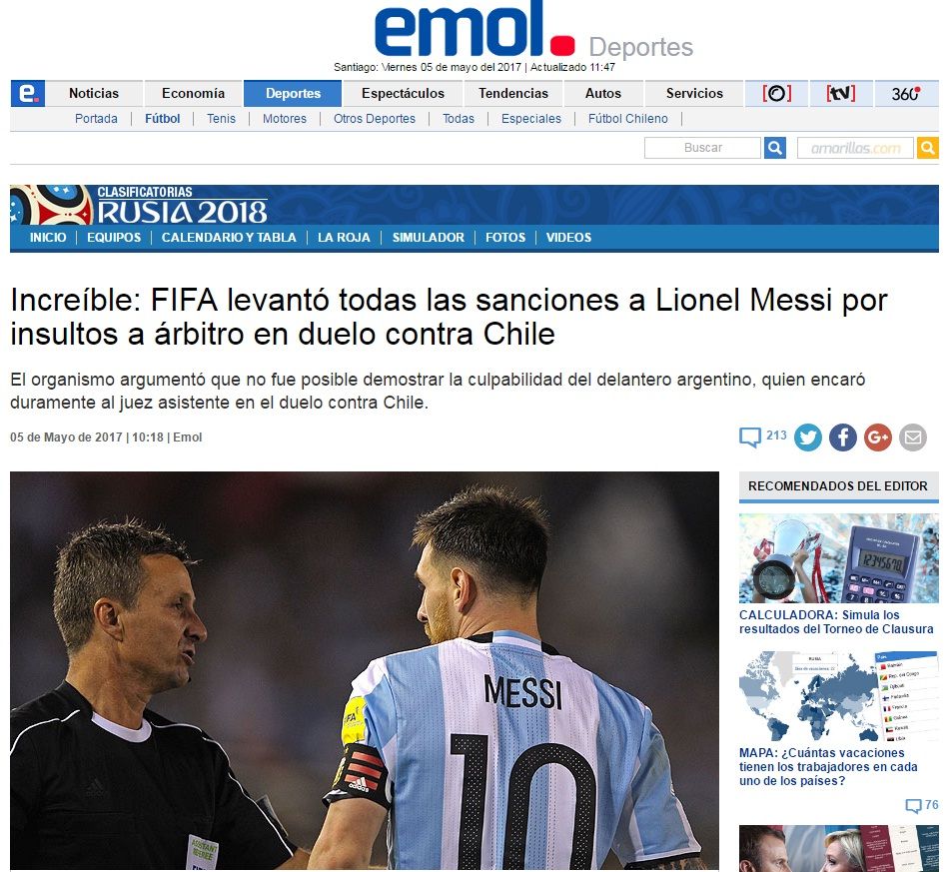Click the blue search magnifier button

(x=774, y=148)
